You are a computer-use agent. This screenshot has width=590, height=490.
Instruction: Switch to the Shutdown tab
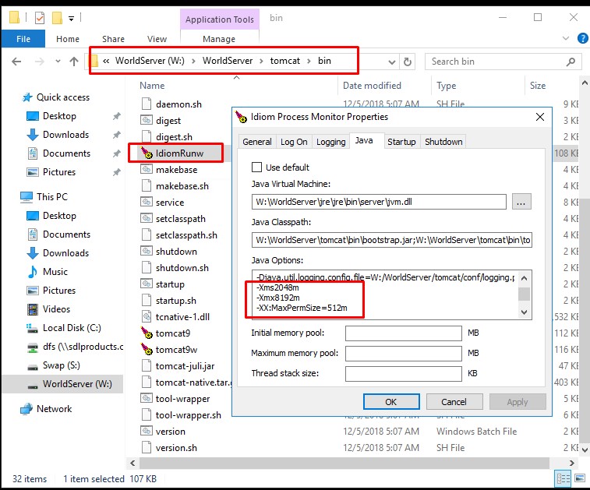tap(443, 142)
